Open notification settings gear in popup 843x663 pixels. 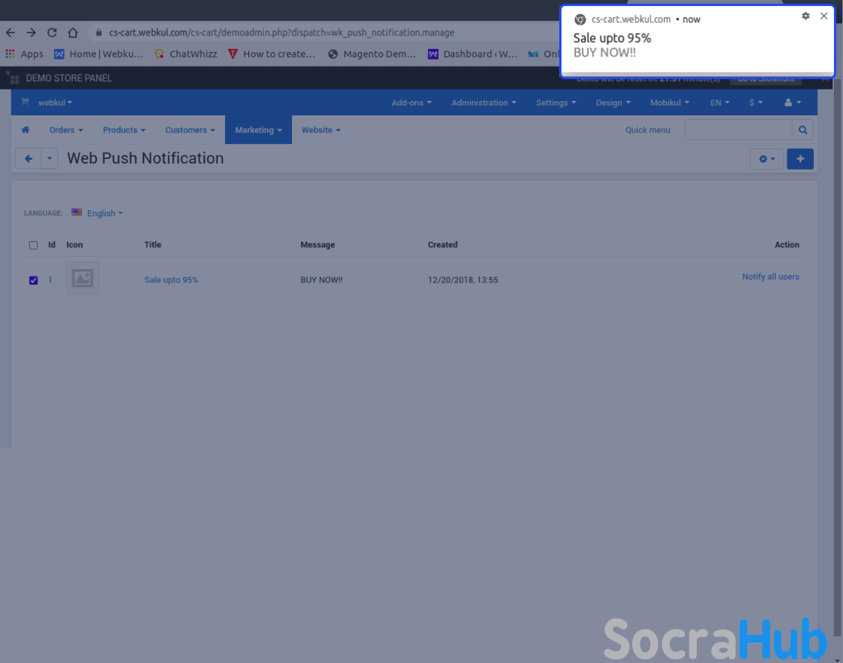click(805, 16)
